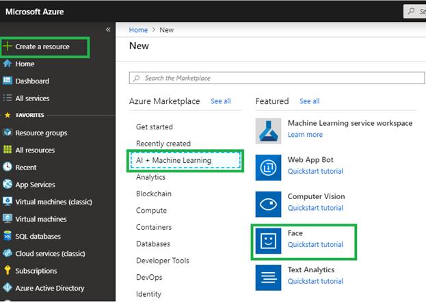The width and height of the screenshot is (426, 303).
Task: Open the Subscriptions label
Action: tap(36, 271)
